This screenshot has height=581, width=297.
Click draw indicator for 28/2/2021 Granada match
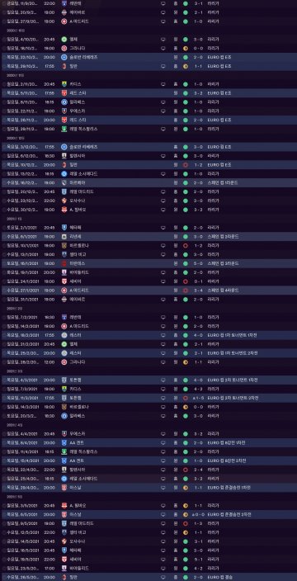pyautogui.click(x=186, y=362)
